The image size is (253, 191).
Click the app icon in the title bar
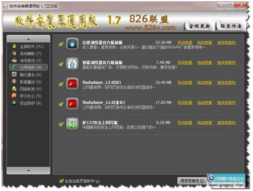[6, 6]
